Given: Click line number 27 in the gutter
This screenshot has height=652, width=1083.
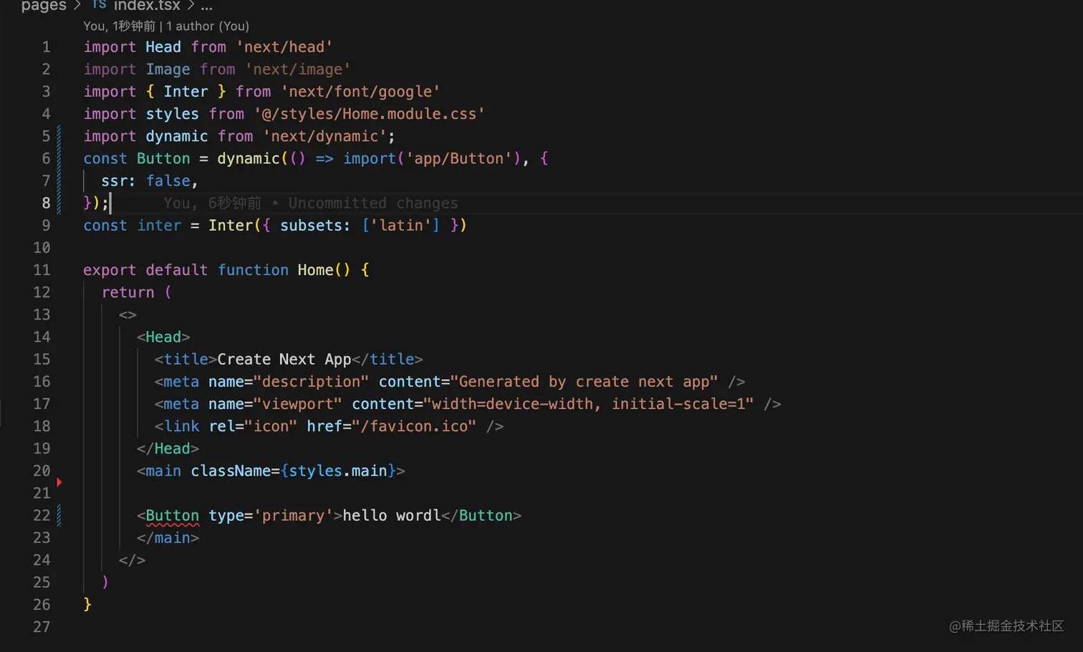Looking at the screenshot, I should [42, 627].
